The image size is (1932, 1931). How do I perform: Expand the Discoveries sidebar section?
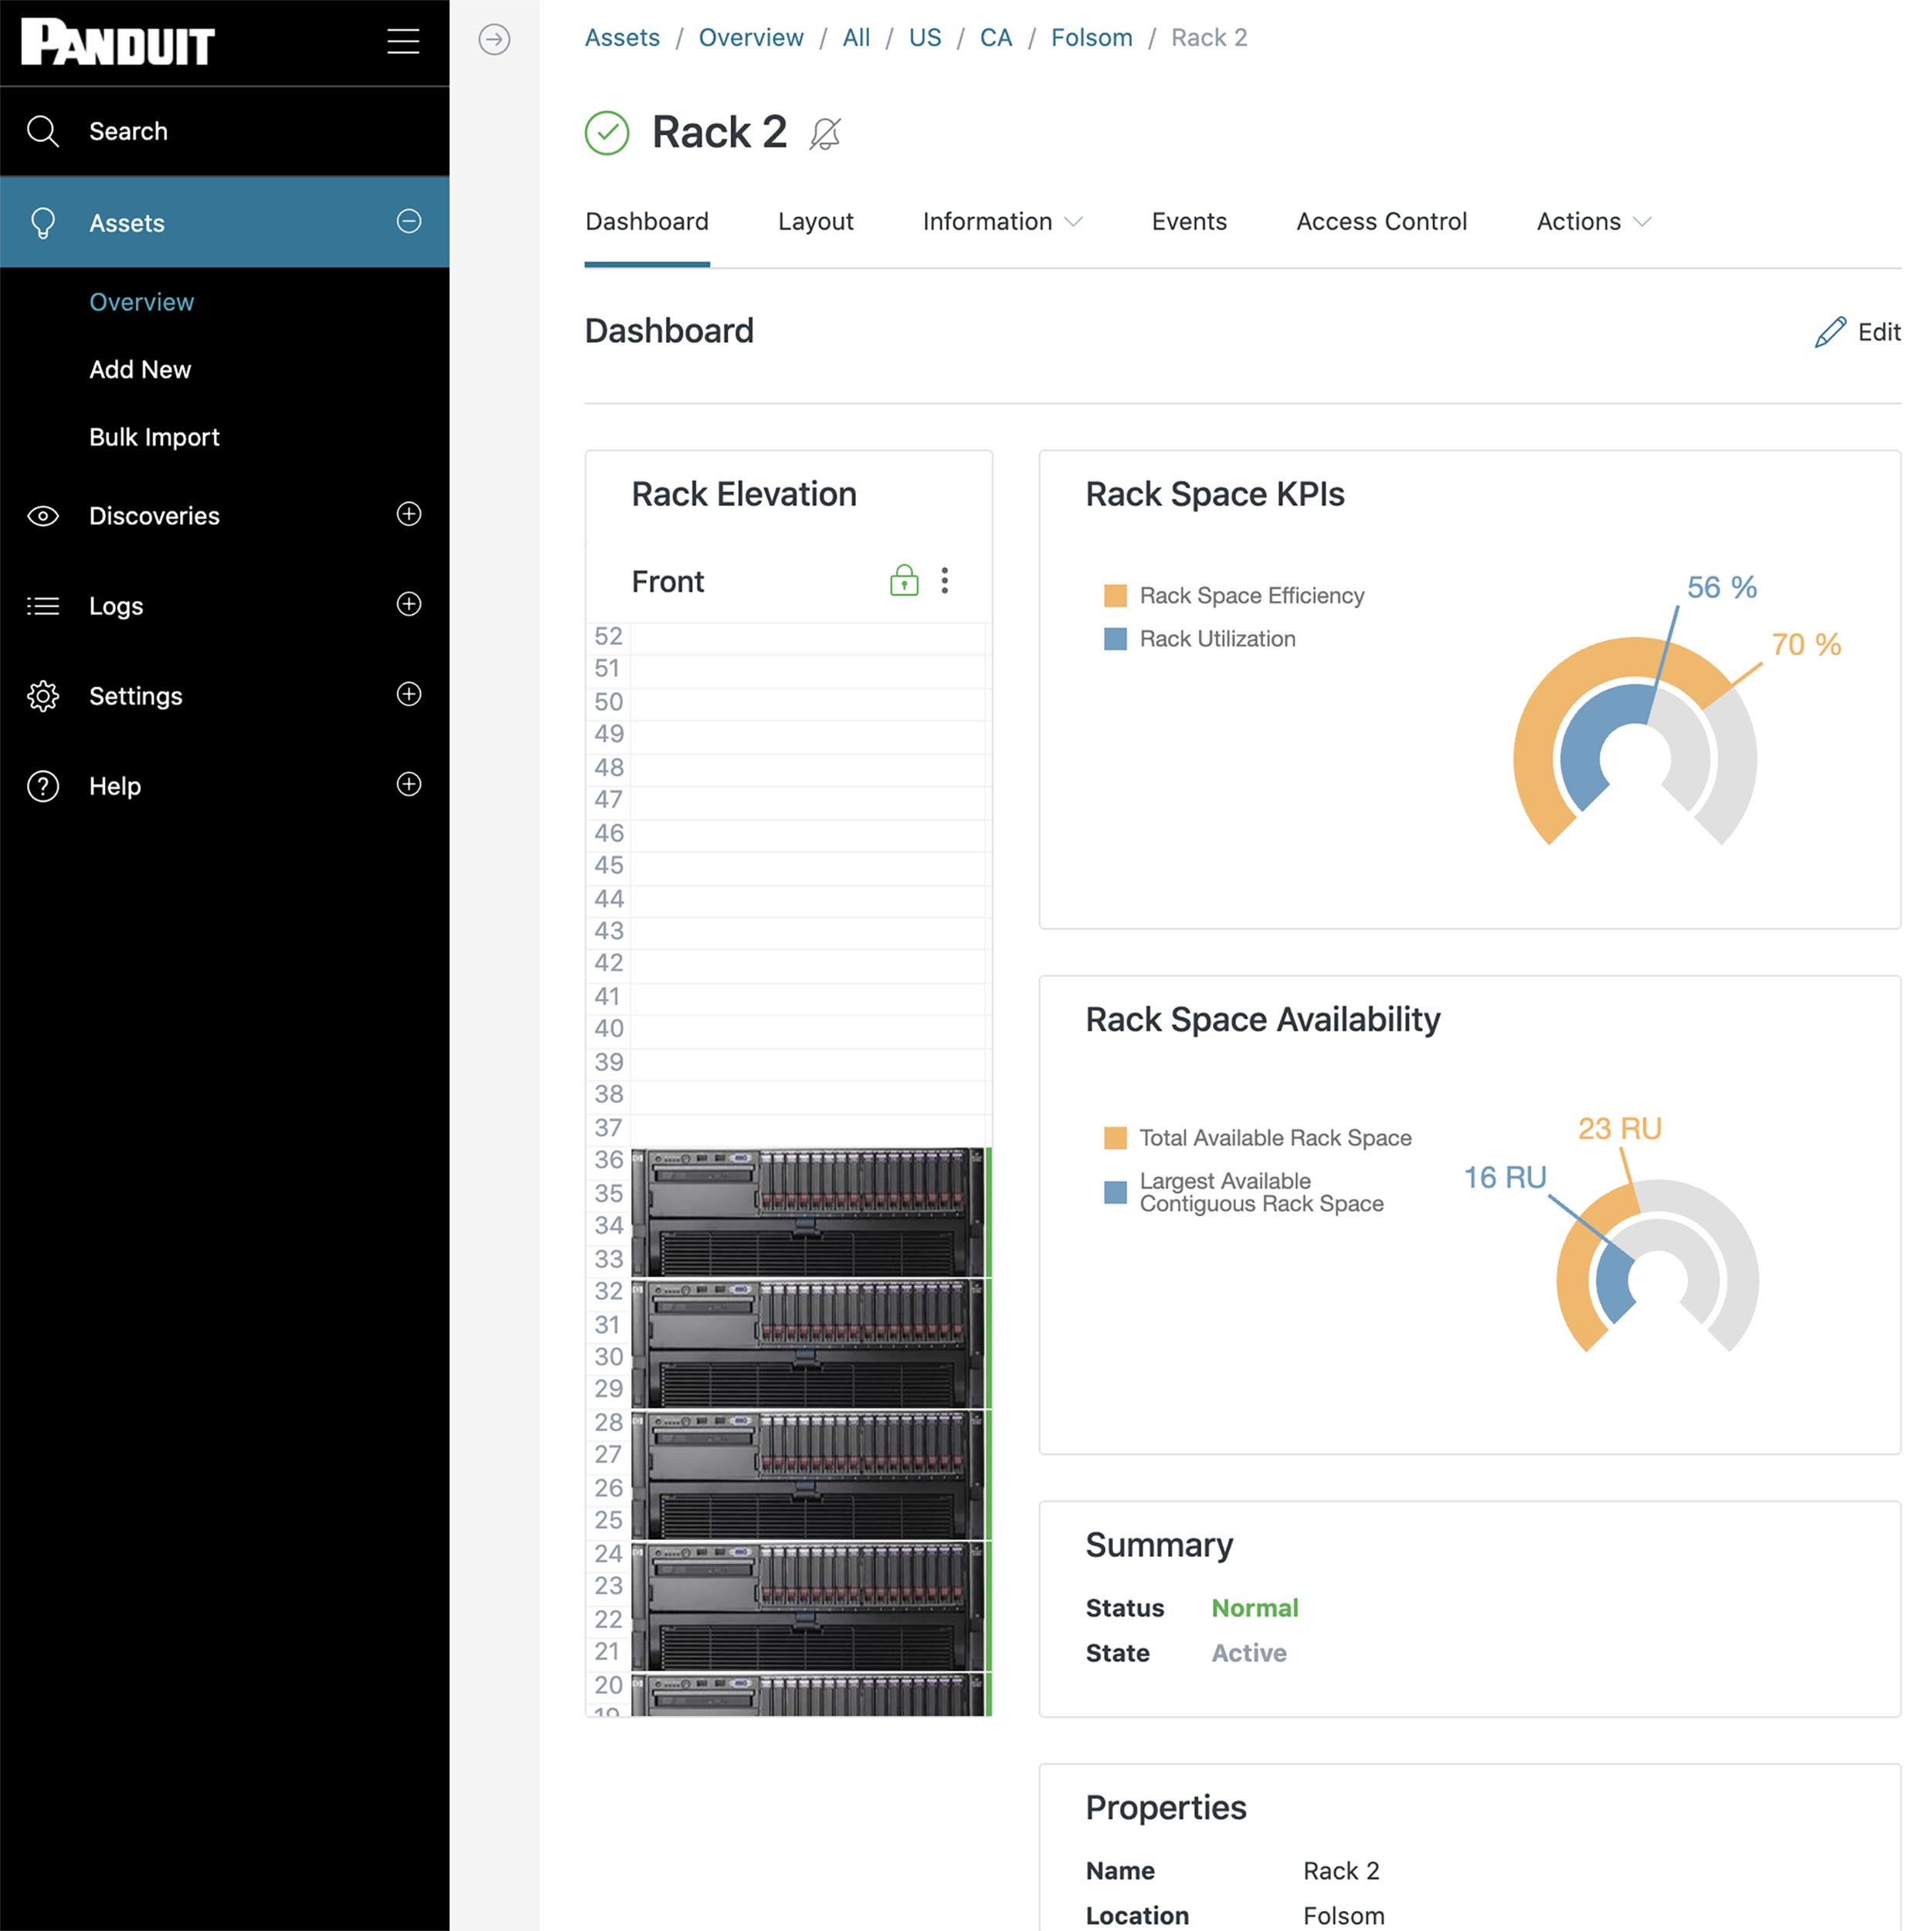[408, 514]
